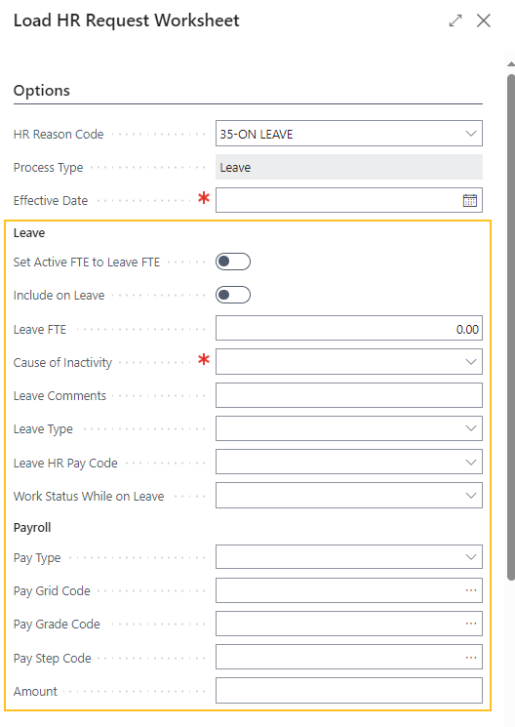Click the Leave HR Pay Code label

tap(65, 463)
